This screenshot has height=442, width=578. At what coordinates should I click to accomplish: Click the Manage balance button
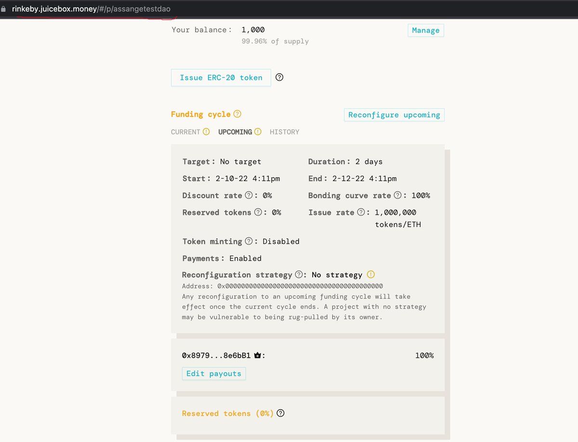pos(426,30)
